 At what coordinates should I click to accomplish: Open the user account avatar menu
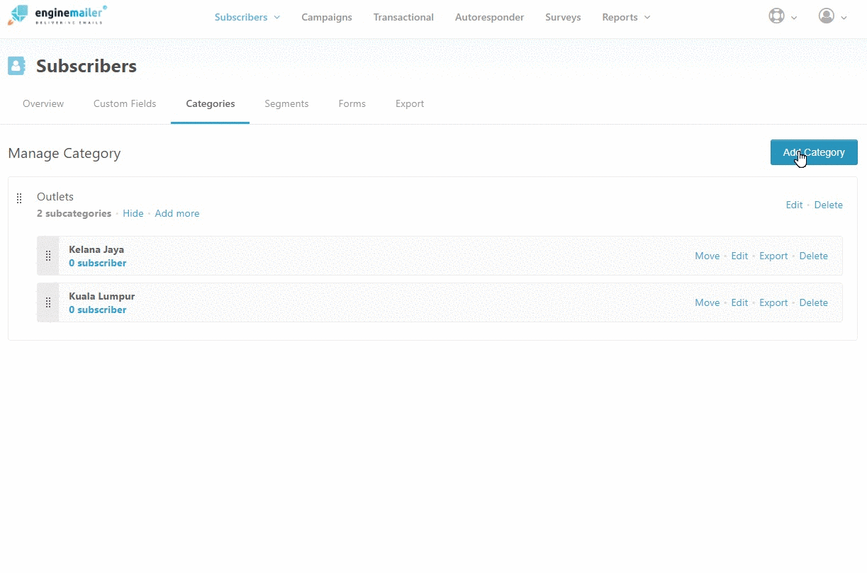pyautogui.click(x=827, y=16)
